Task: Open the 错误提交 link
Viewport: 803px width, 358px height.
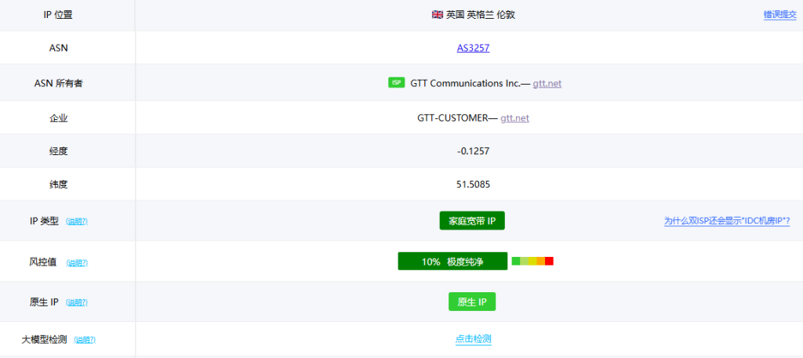Action: [779, 15]
